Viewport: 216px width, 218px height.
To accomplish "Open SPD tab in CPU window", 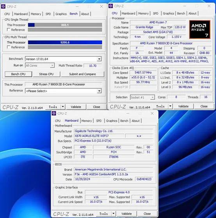I will click(x=156, y=14).
